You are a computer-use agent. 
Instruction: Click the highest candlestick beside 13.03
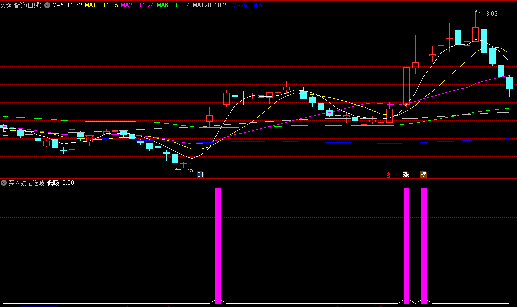click(476, 34)
